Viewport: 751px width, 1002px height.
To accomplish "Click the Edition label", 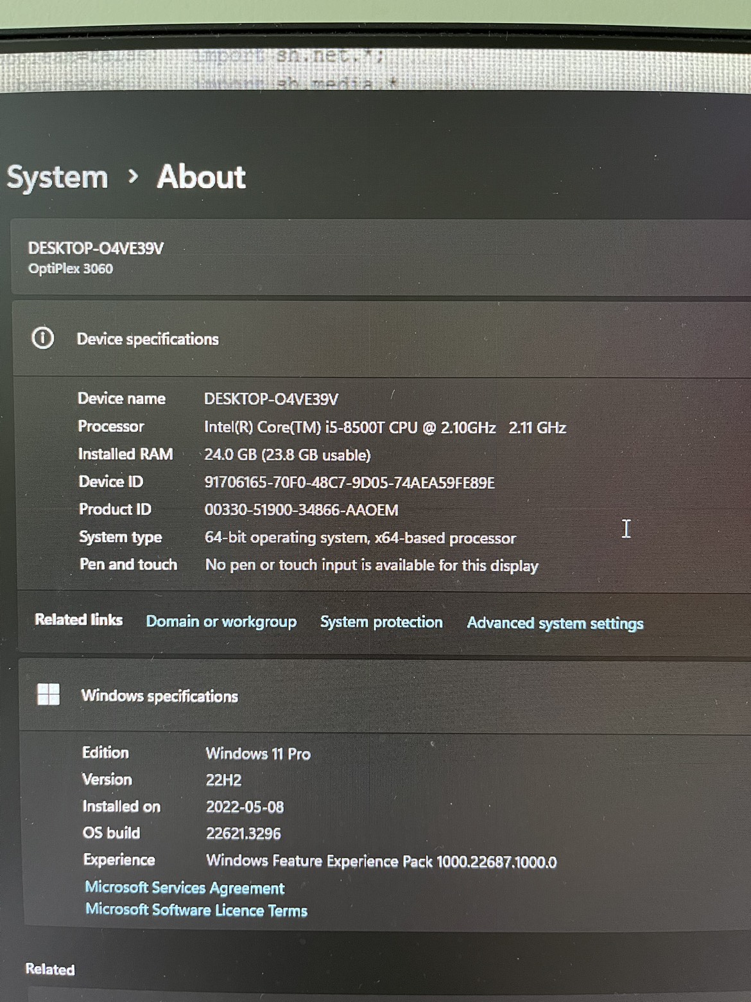I will (106, 753).
